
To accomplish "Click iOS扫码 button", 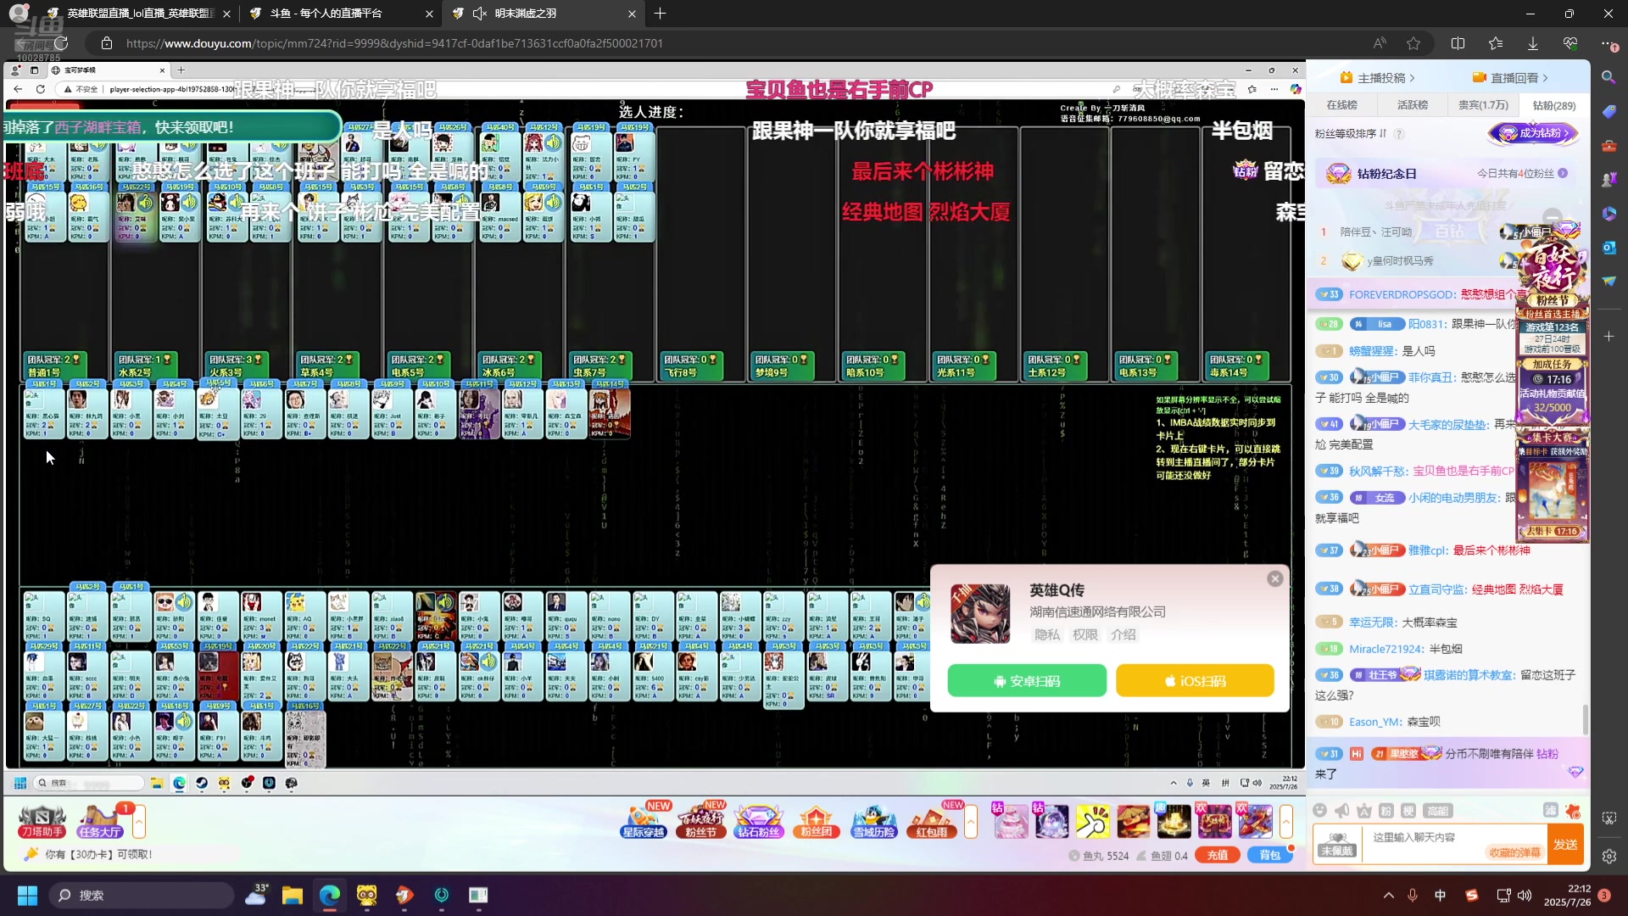I will [x=1195, y=681].
